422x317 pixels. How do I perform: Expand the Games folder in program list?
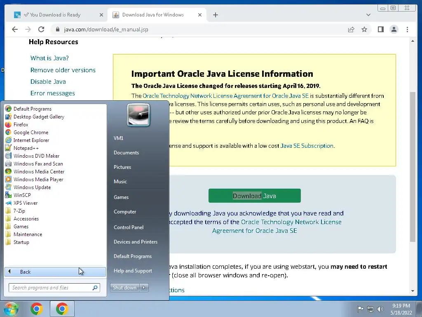pyautogui.click(x=21, y=227)
